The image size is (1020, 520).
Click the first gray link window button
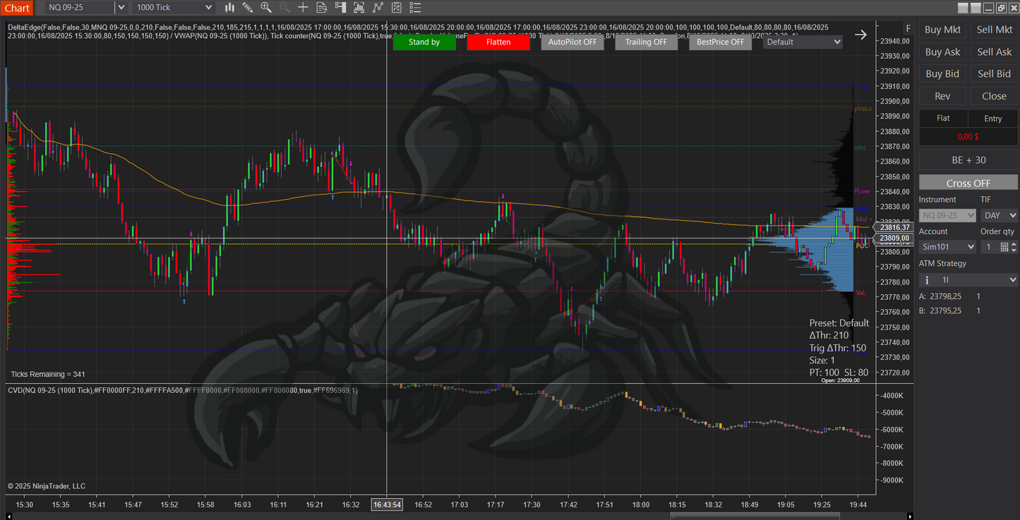pyautogui.click(x=963, y=8)
